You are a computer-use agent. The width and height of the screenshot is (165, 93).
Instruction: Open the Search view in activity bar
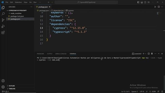pos(3,14)
